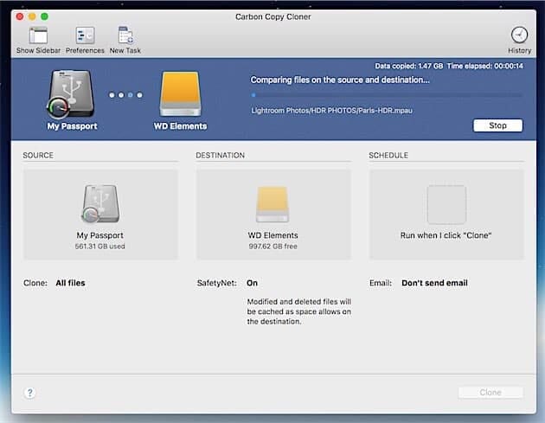
Task: Click WD Elements yellow drive icon in banner
Action: click(x=180, y=93)
